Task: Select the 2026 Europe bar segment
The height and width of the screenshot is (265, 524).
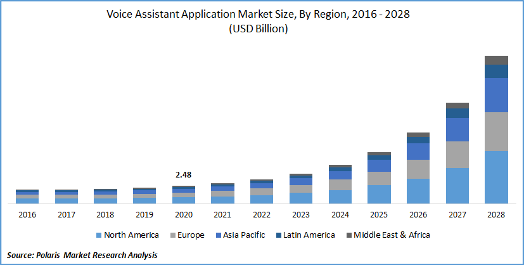Action: point(418,169)
